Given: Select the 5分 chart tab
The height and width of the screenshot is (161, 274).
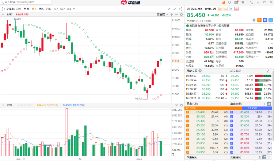Looking at the screenshot, I should click(x=62, y=9).
